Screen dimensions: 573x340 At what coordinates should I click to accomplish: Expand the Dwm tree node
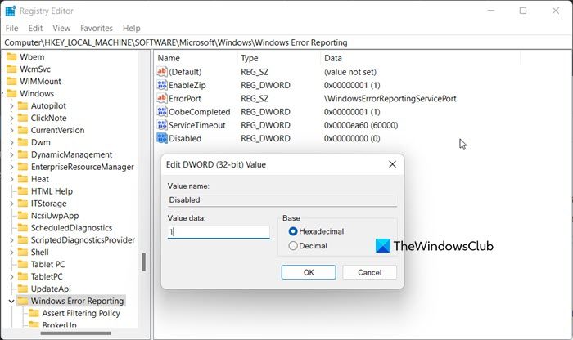[11, 143]
